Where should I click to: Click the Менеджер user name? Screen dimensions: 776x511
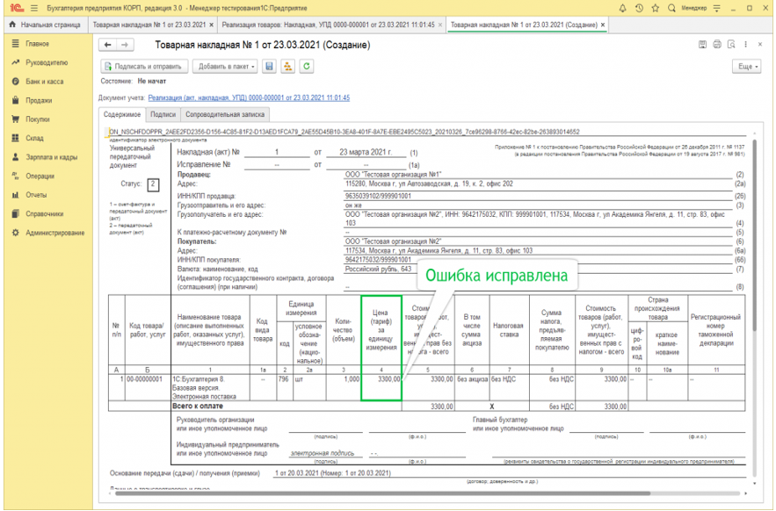694,8
